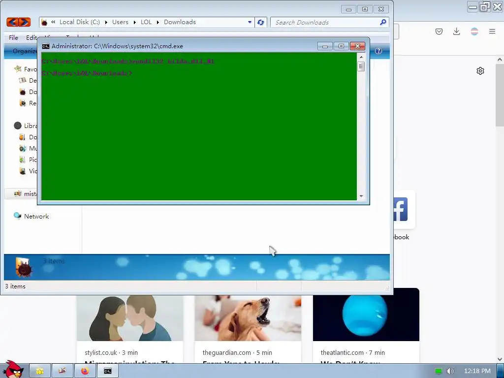Go to the Users breadcrumb
The width and height of the screenshot is (504, 378).
pyautogui.click(x=120, y=22)
